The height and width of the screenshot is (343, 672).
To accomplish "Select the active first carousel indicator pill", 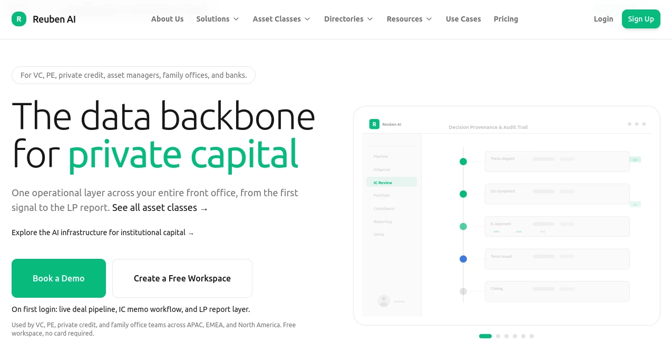I will [x=485, y=336].
